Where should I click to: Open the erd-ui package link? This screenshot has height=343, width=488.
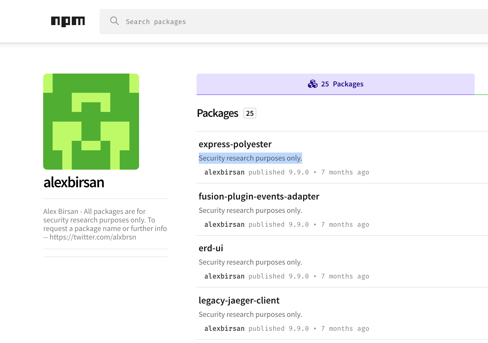(211, 248)
